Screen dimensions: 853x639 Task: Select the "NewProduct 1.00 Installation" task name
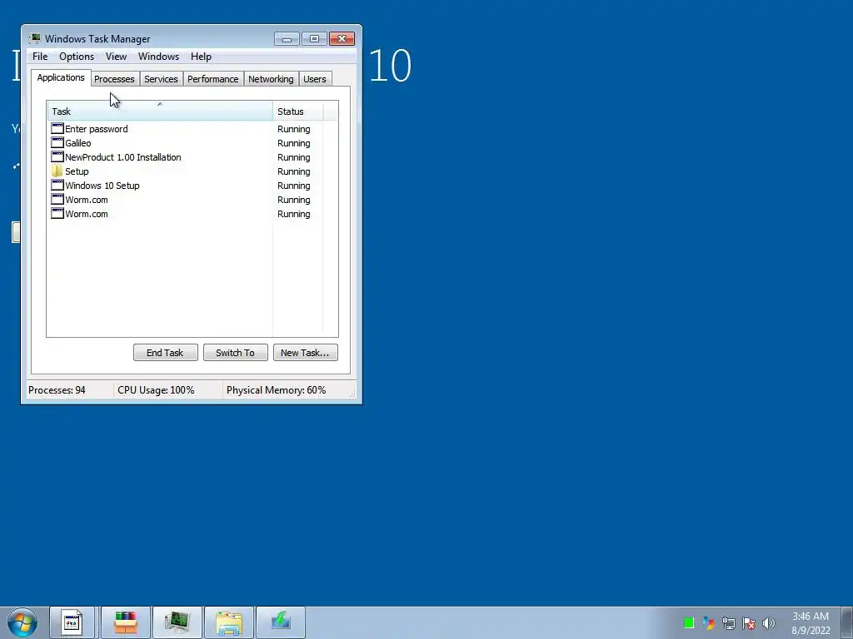point(123,157)
